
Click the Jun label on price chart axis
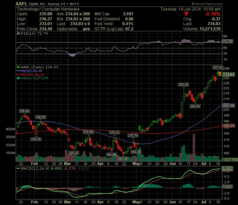tap(173, 164)
